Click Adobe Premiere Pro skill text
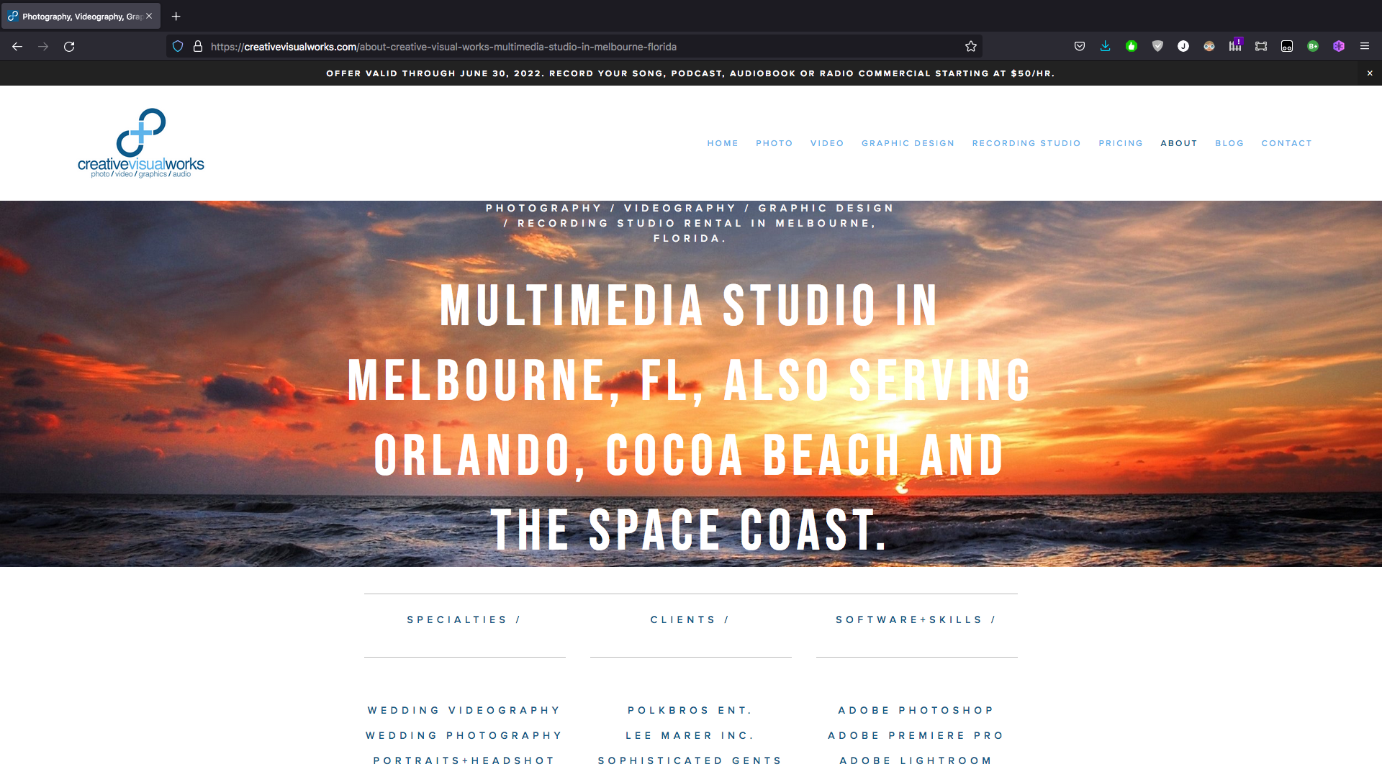 pos(916,735)
